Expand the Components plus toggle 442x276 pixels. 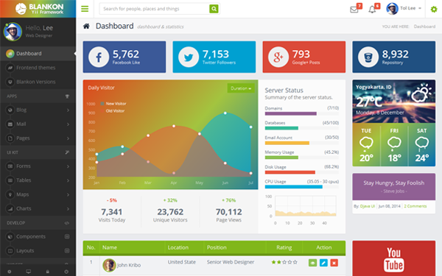tap(67, 236)
